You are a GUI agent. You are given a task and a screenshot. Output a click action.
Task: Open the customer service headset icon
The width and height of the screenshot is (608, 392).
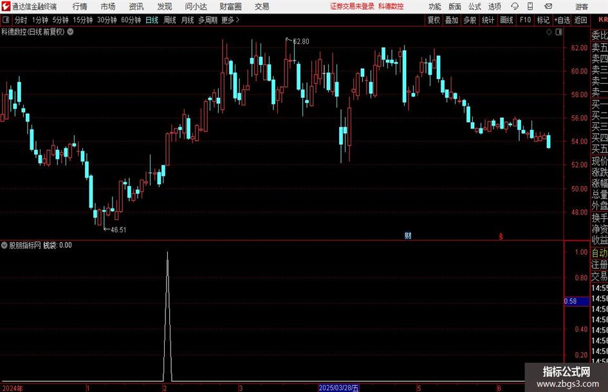(515, 6)
